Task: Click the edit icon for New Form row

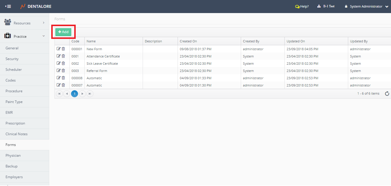Action: (x=59, y=49)
